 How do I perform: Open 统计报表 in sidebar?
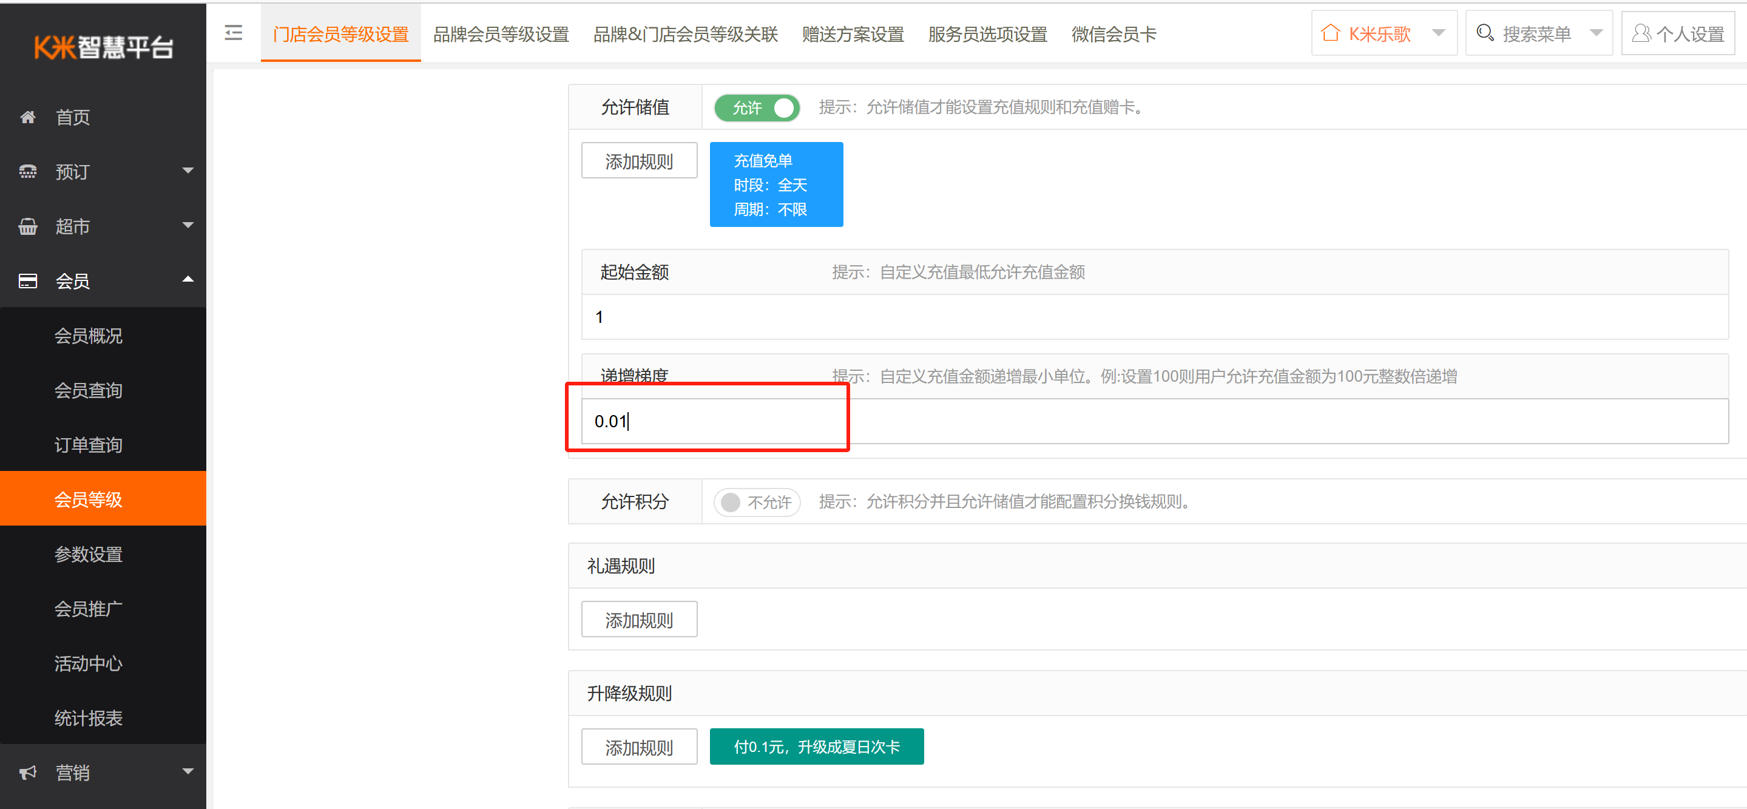pos(103,717)
